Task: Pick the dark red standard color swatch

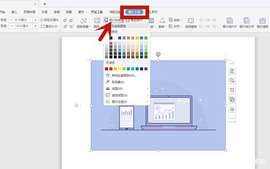Action: (106, 69)
